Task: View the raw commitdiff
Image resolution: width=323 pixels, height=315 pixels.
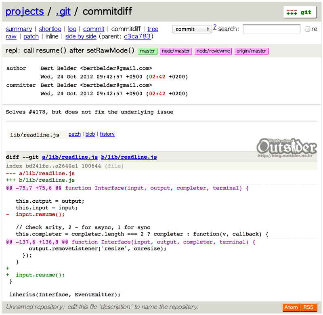Action: tap(11, 36)
